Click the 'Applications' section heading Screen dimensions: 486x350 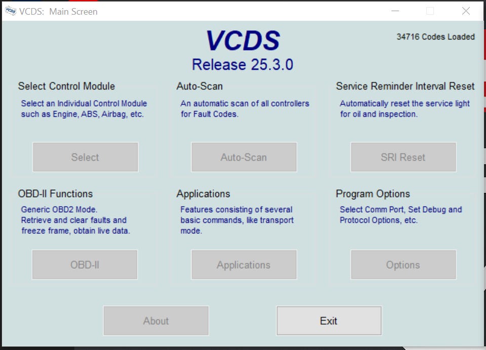[x=203, y=194]
